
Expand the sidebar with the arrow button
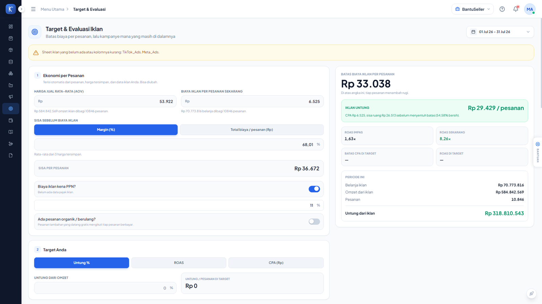coord(21,9)
